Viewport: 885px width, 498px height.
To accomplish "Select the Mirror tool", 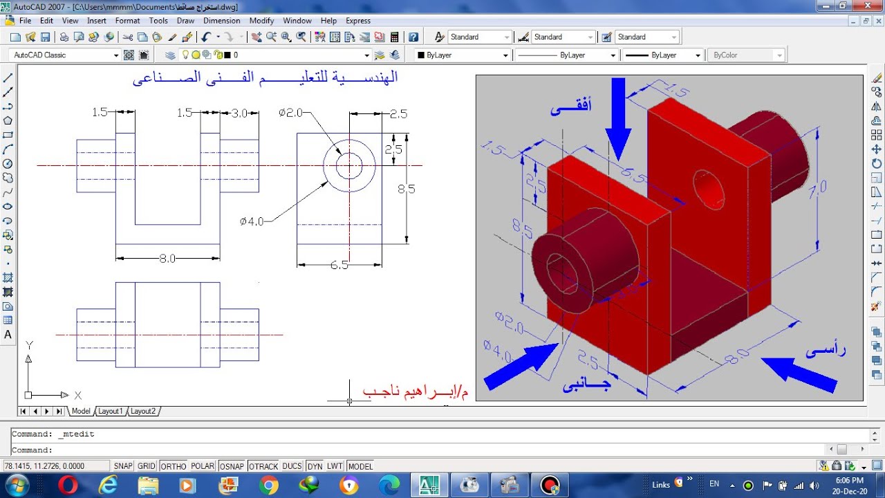I will 877,106.
